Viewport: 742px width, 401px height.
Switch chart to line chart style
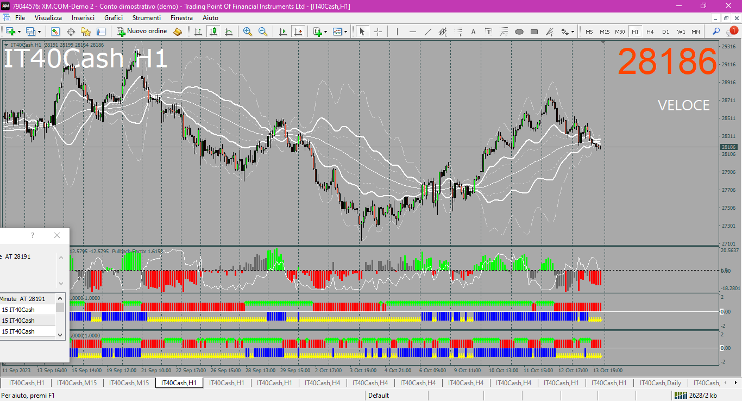(229, 32)
